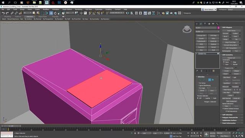This screenshot has width=245, height=138.
Task: Open Windows search from taskbar
Action: tap(9, 3)
